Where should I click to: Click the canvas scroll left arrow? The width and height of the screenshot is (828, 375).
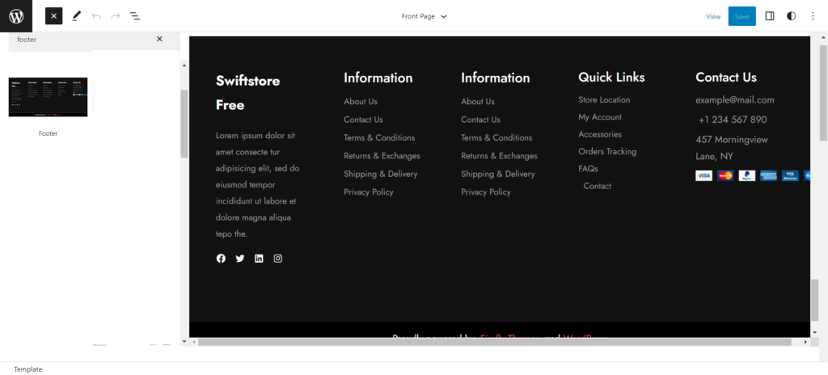[x=194, y=342]
